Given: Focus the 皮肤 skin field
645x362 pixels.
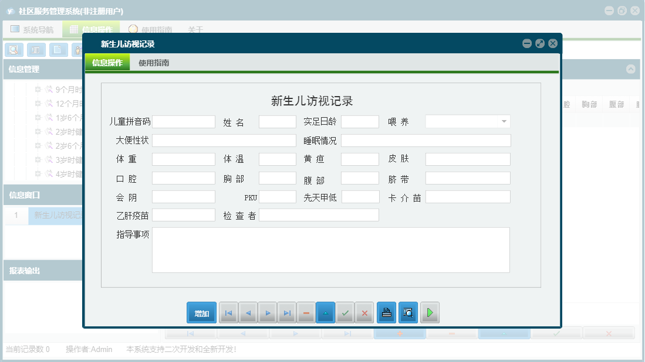Looking at the screenshot, I should (468, 159).
